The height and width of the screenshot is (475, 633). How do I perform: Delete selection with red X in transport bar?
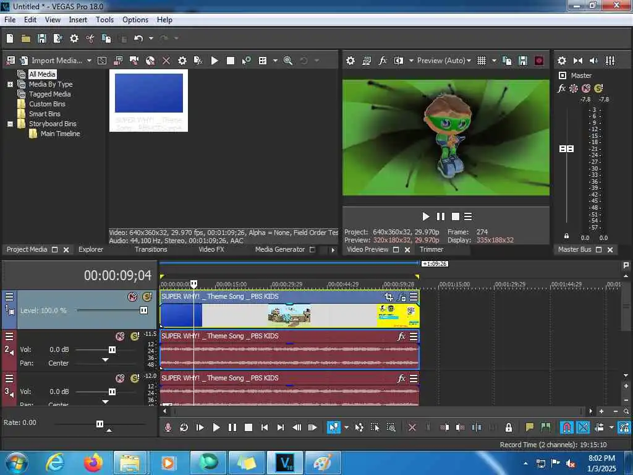point(412,427)
